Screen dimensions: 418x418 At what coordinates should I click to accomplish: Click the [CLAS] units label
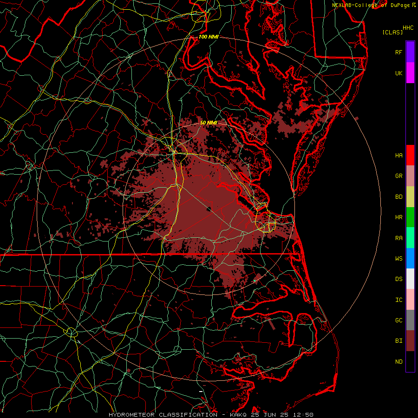392,32
